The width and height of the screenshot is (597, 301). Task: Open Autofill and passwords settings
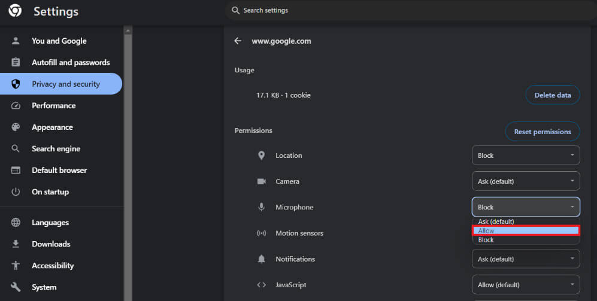coord(61,62)
